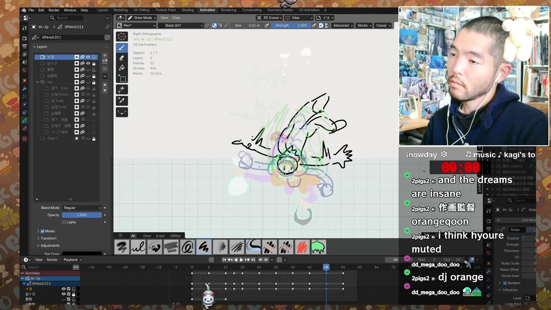Image resolution: width=551 pixels, height=310 pixels.
Task: Open the File menu
Action: tap(31, 10)
